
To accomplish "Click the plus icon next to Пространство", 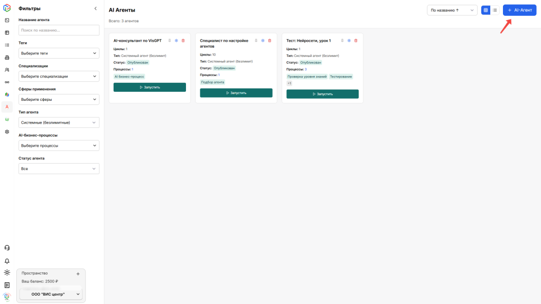I will (78, 273).
